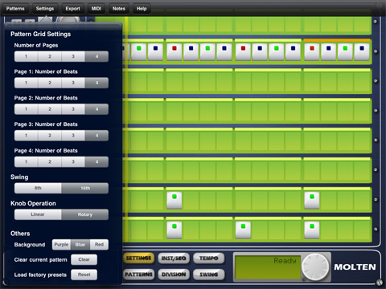Set Page 2 Number of Beats to 4
The image size is (386, 289).
pos(96,109)
